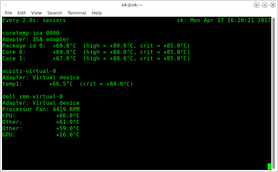Click the timestamp 'Mon Apr 17 16:20:21 2017'
This screenshot has height=172, width=278.
pos(230,20)
